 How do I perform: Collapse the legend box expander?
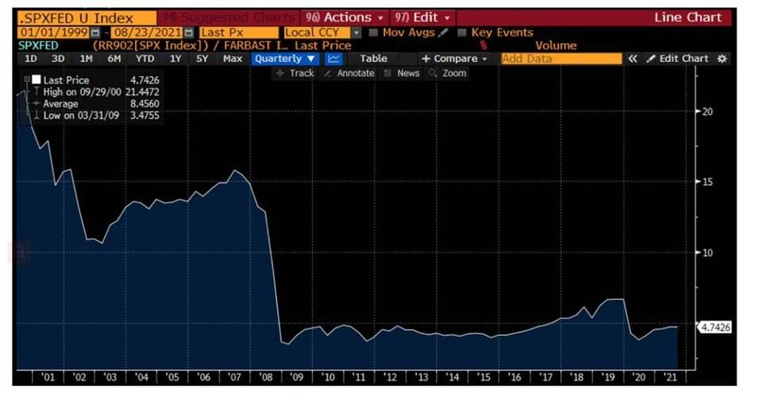[x=27, y=79]
